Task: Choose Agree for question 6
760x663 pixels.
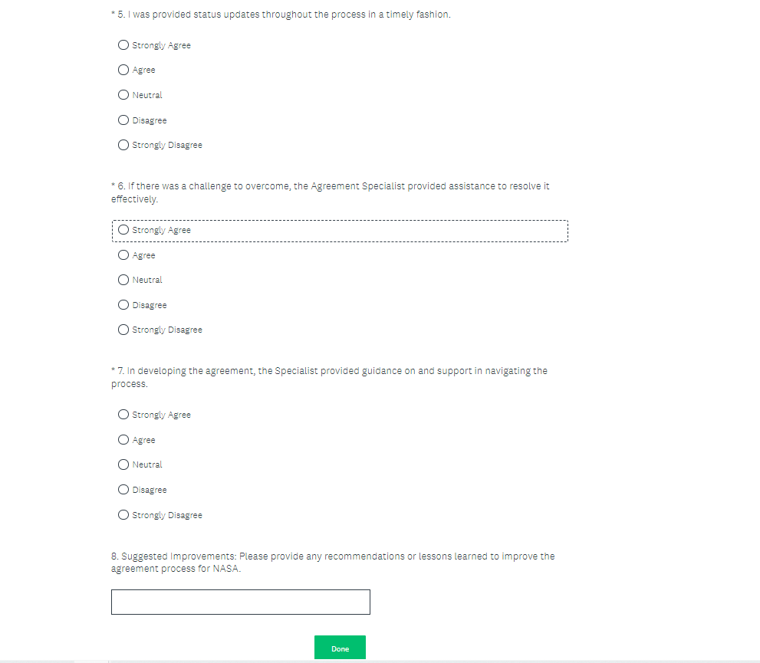Action: pyautogui.click(x=123, y=255)
